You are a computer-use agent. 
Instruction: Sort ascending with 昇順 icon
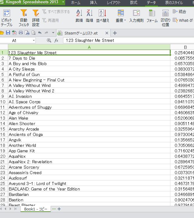click(79, 16)
